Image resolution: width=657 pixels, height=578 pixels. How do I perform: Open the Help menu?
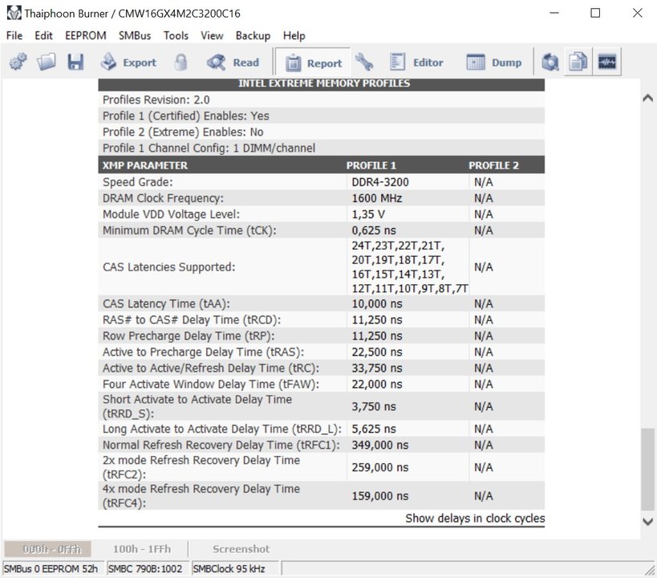[294, 35]
